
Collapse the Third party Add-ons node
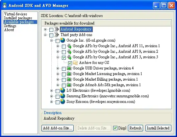tap(45, 35)
